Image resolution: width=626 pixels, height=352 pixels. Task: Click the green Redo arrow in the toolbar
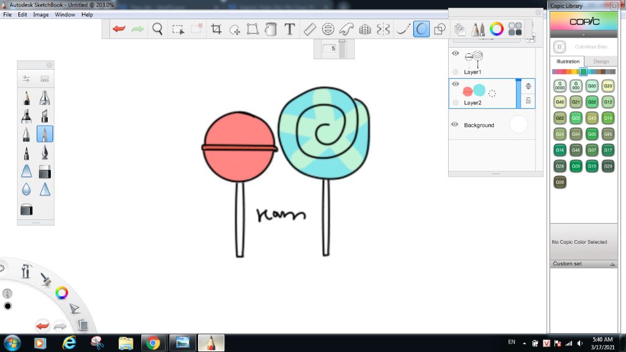click(x=138, y=29)
